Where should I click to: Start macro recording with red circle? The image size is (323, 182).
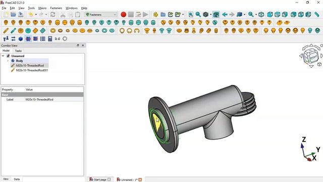[x=123, y=15]
